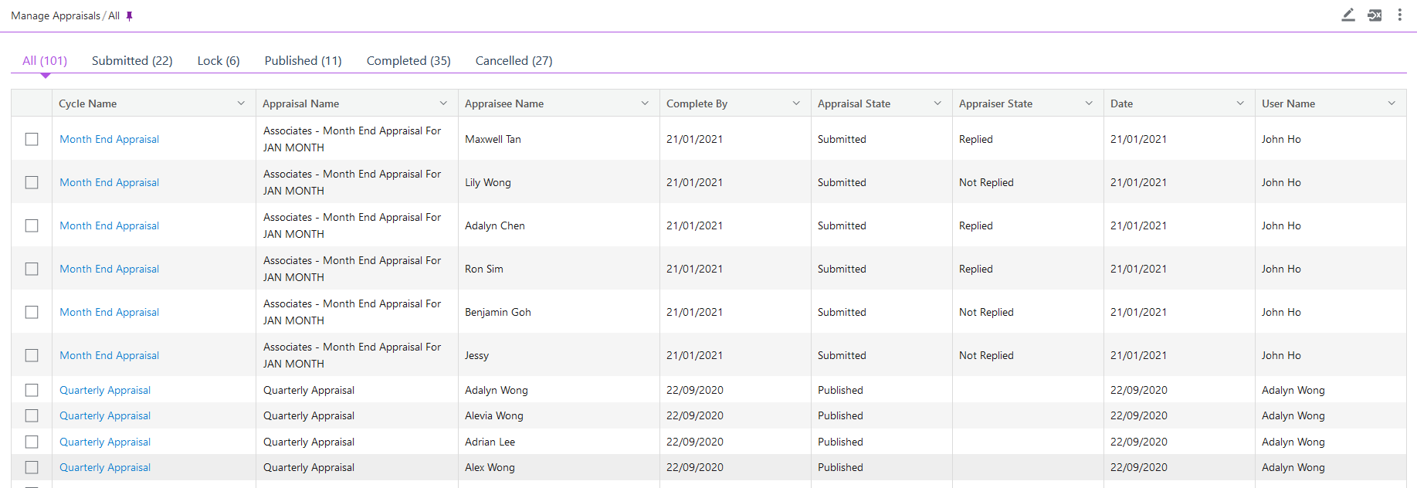This screenshot has width=1417, height=488.
Task: Click the export to Excel icon
Action: coord(1375,15)
